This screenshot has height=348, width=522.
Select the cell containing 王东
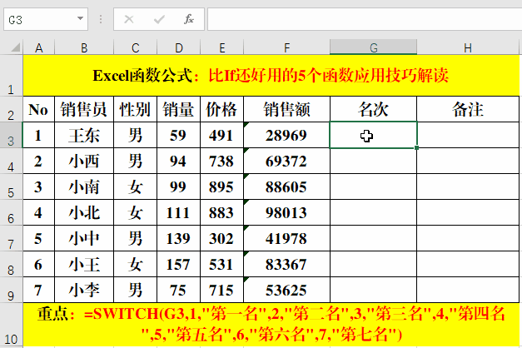pyautogui.click(x=84, y=136)
